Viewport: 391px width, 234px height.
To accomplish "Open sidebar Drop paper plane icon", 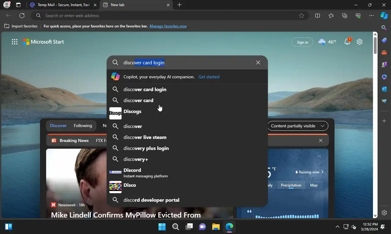I will tap(384, 101).
